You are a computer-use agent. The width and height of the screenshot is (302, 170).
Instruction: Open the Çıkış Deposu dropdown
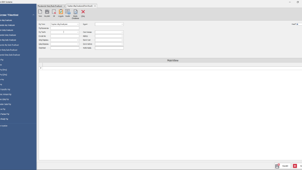tap(78, 44)
